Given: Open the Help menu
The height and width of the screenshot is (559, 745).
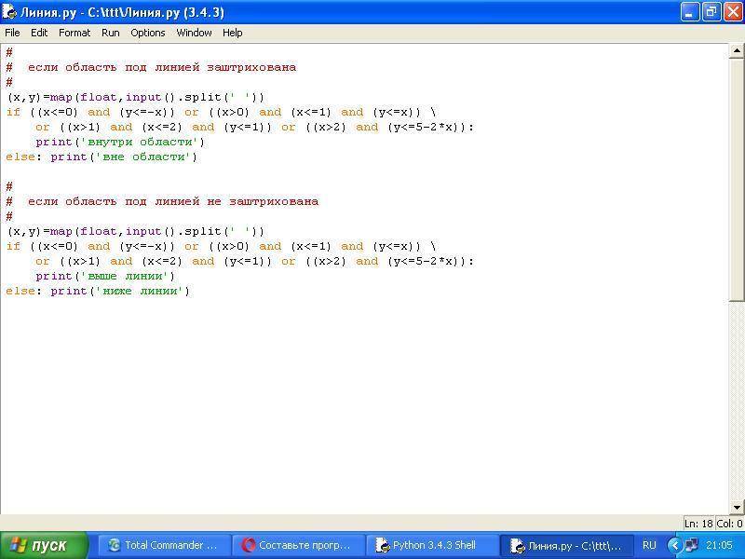Looking at the screenshot, I should tap(232, 33).
